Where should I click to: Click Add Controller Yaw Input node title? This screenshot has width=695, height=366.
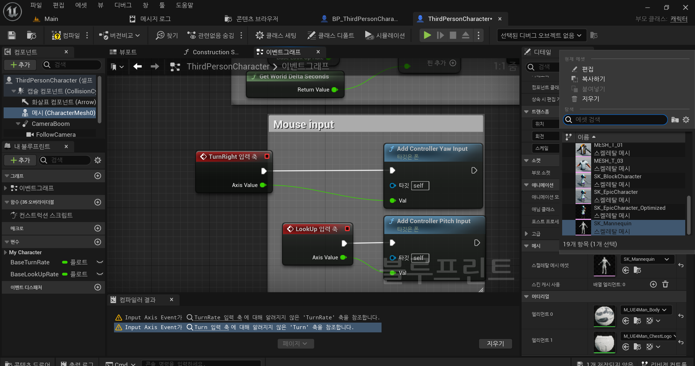[x=432, y=149]
